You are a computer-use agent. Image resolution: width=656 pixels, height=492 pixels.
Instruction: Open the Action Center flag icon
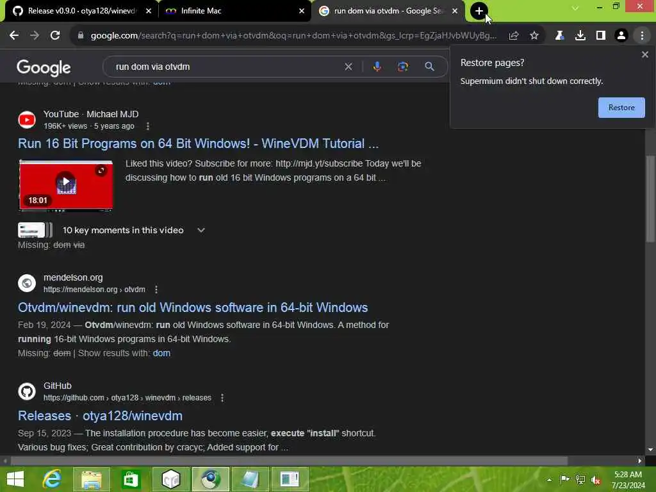pos(564,479)
